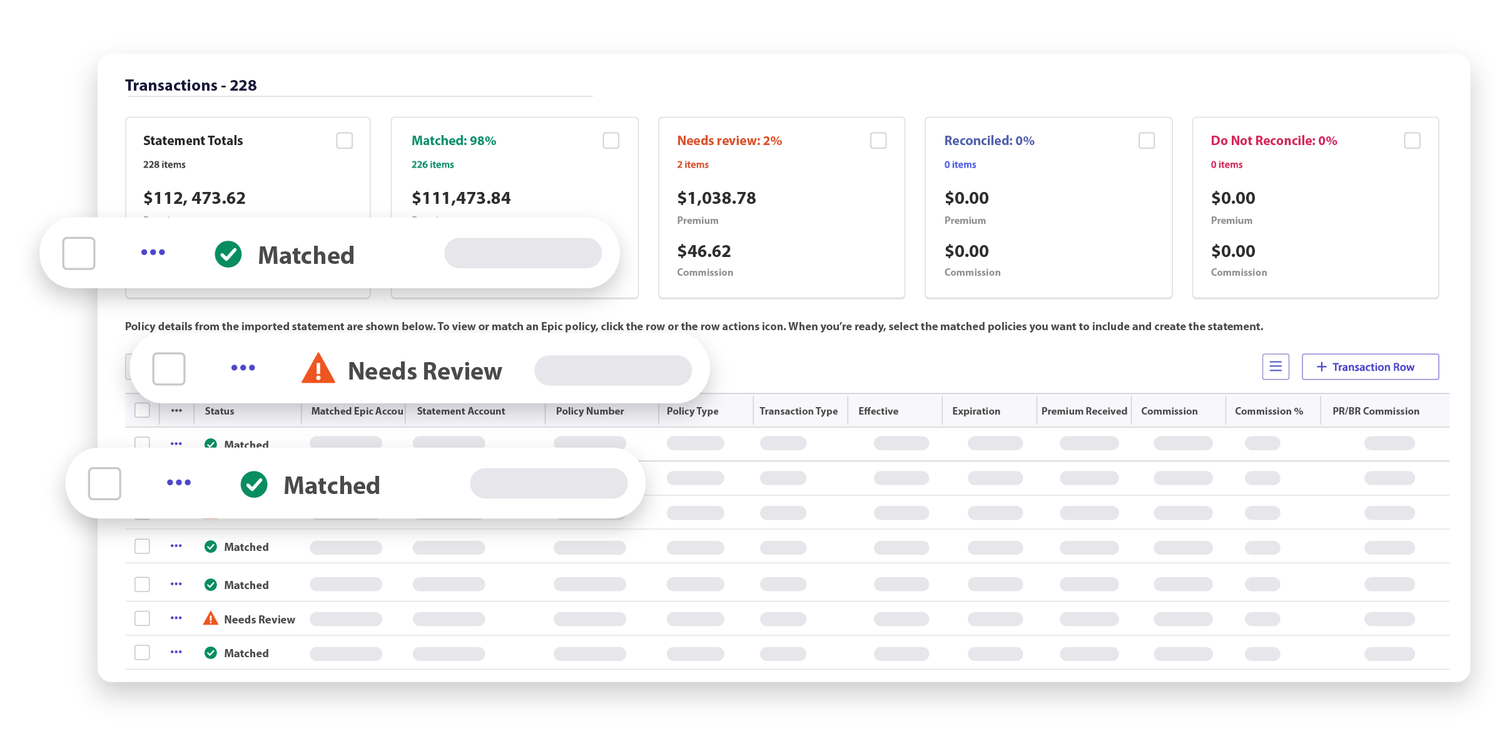Click the 2 items label
Viewport: 1497px width, 736px height.
point(693,164)
